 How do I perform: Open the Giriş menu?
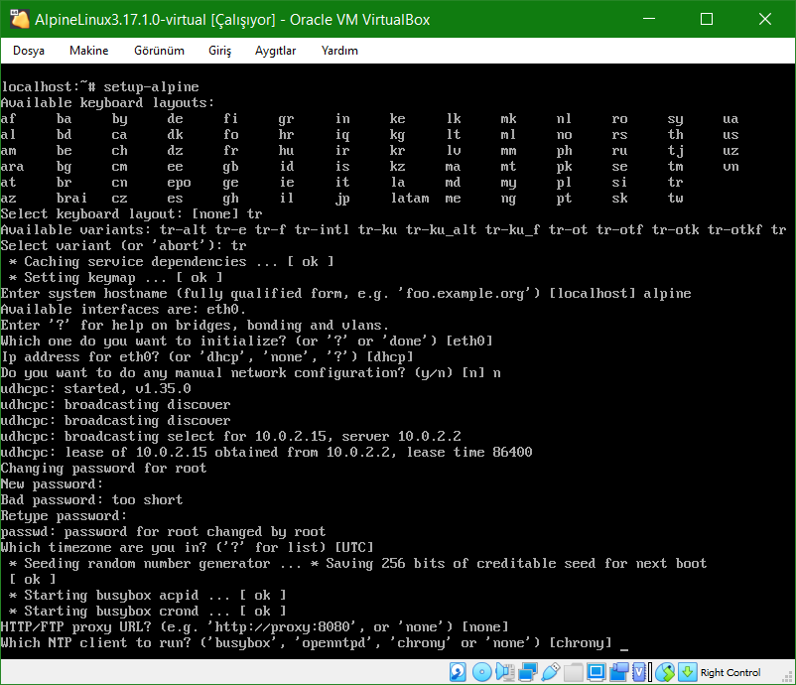pyautogui.click(x=219, y=51)
